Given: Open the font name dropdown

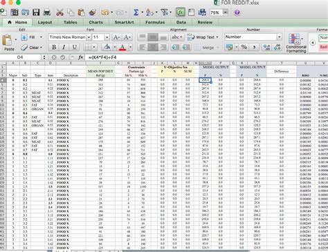Looking at the screenshot, I should coord(89,37).
